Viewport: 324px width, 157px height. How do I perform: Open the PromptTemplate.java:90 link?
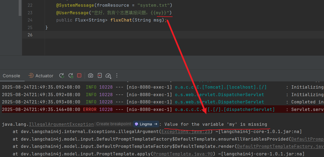(x=183, y=154)
